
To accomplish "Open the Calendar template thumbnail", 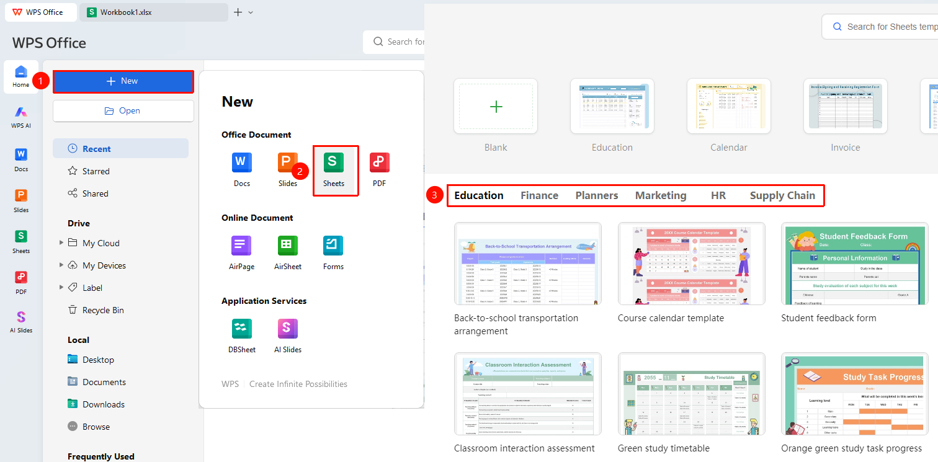I will click(729, 106).
